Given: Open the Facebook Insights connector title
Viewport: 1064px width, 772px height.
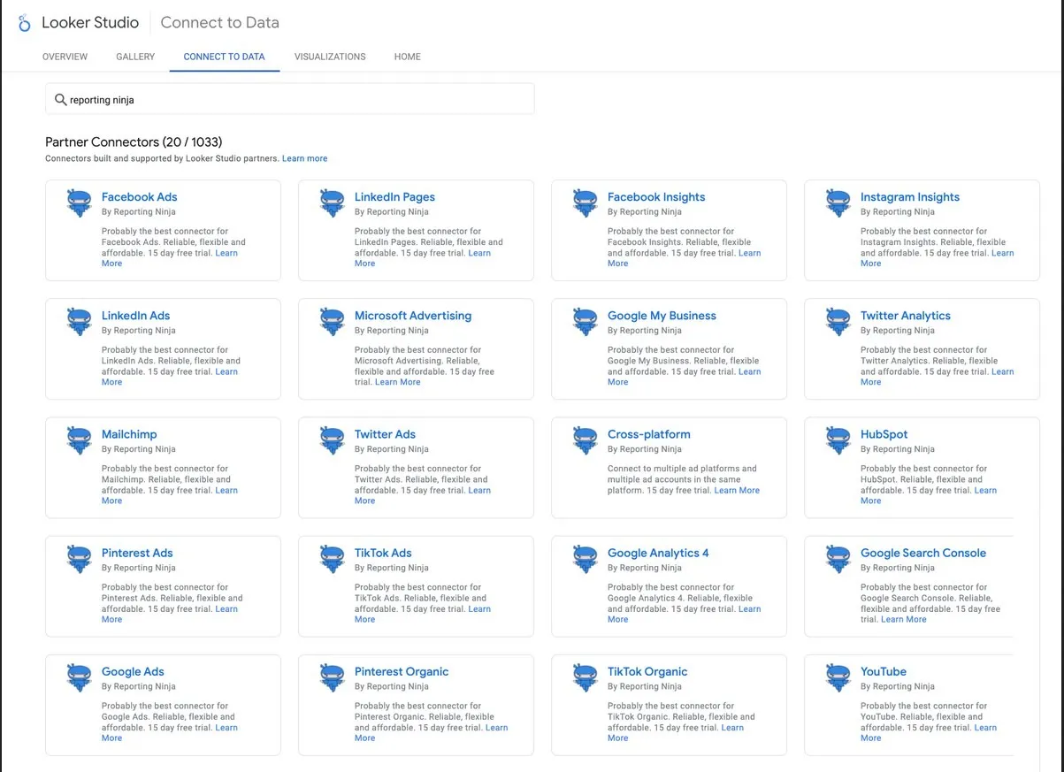Looking at the screenshot, I should [x=656, y=197].
